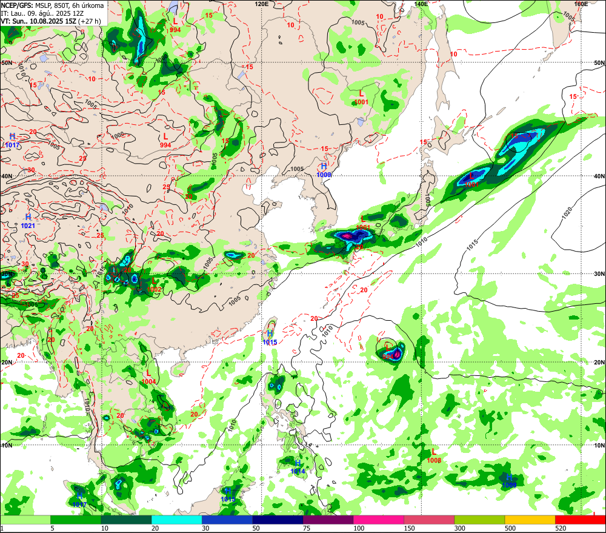This screenshot has height=533, width=606.
Task: Select the medium green 5–10 mm legend swatch
Action: pyautogui.click(x=76, y=520)
